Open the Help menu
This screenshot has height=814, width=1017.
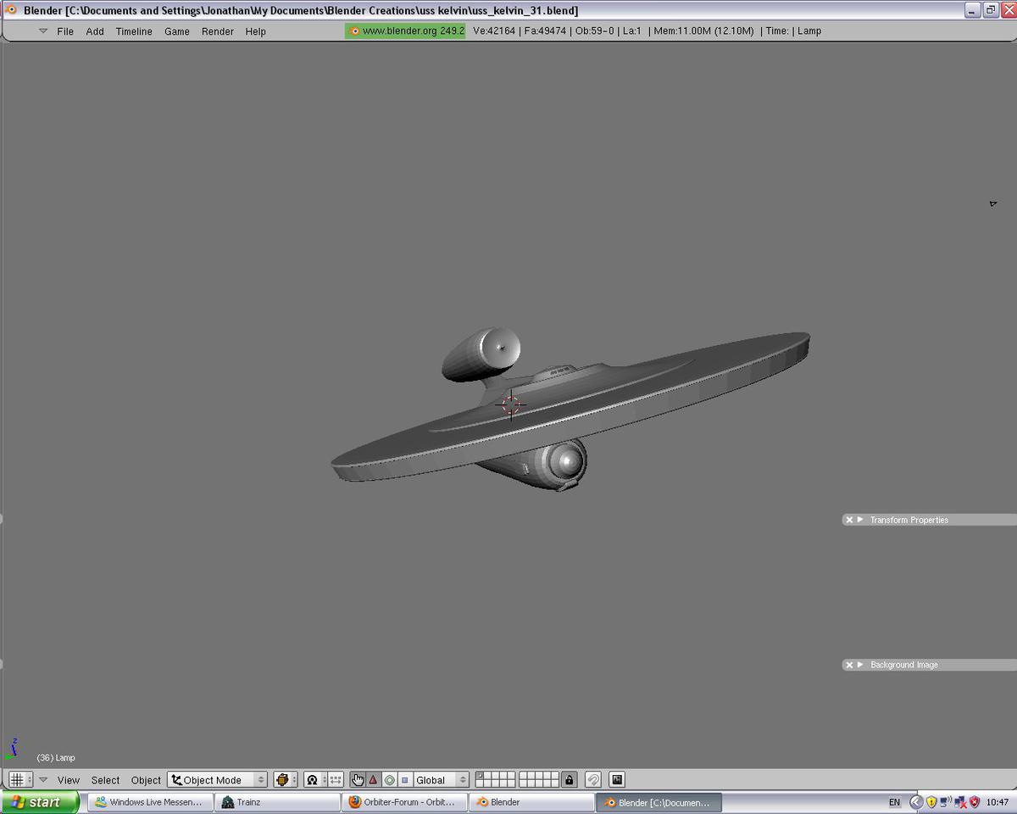click(256, 31)
